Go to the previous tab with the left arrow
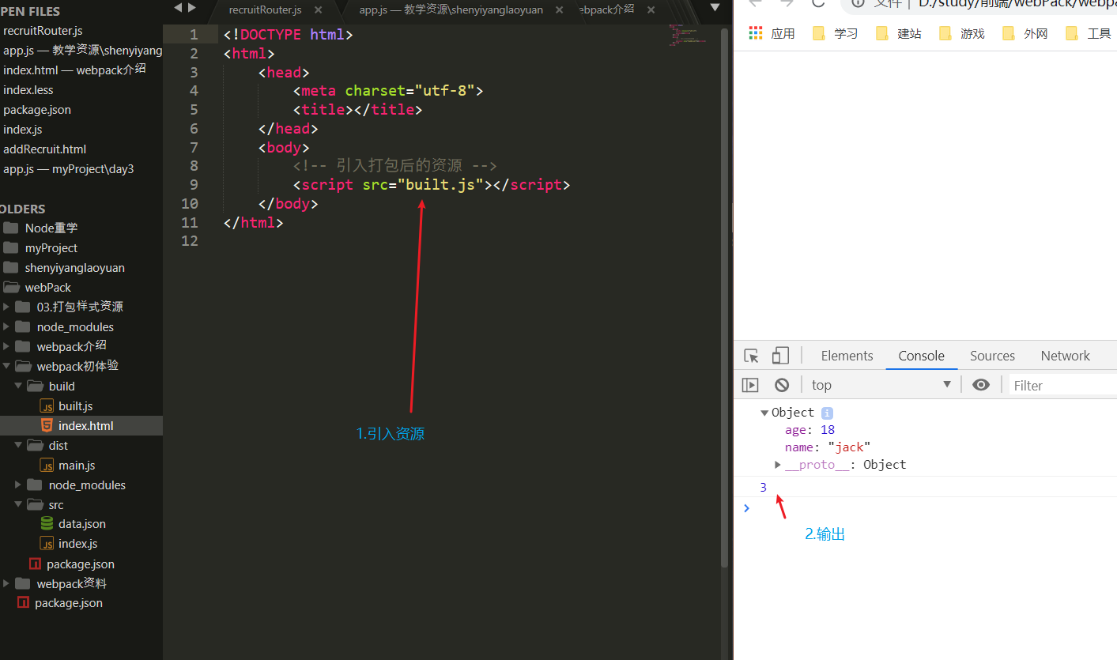1117x660 pixels. 177,8
